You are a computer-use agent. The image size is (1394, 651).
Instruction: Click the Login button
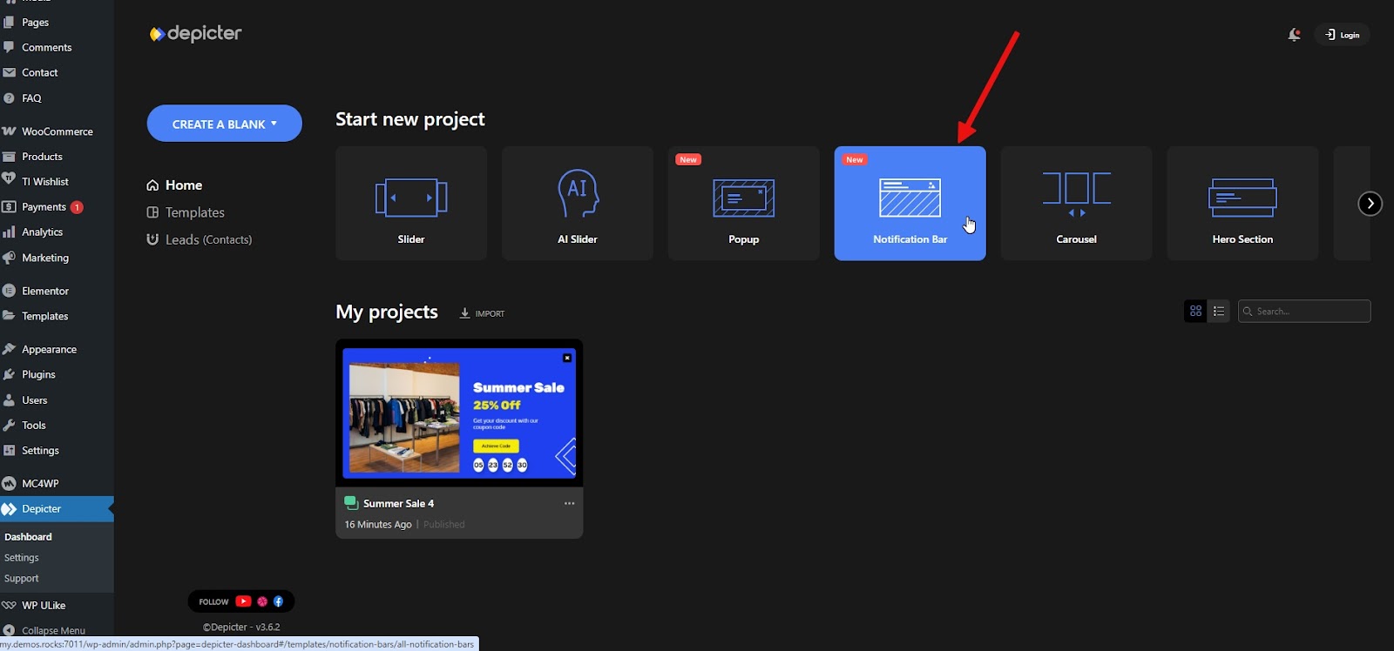point(1343,35)
